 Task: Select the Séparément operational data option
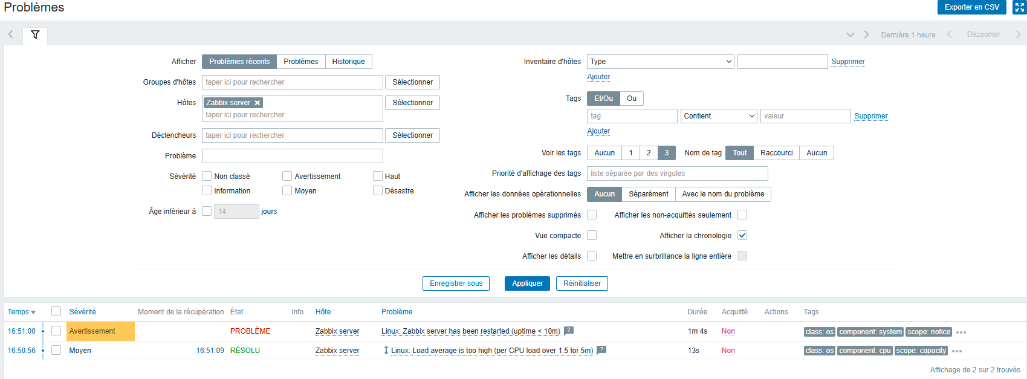click(648, 194)
